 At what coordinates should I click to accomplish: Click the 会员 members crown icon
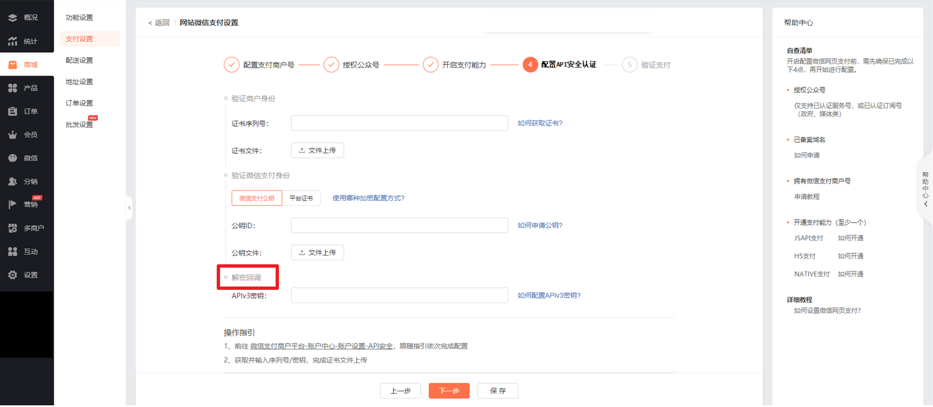pos(13,134)
